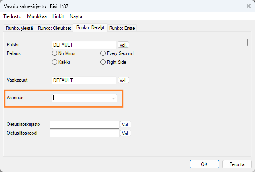255x172 pixels.
Task: Click Val. button beside Oletusliitoskirjasto field
Action: coord(126,125)
